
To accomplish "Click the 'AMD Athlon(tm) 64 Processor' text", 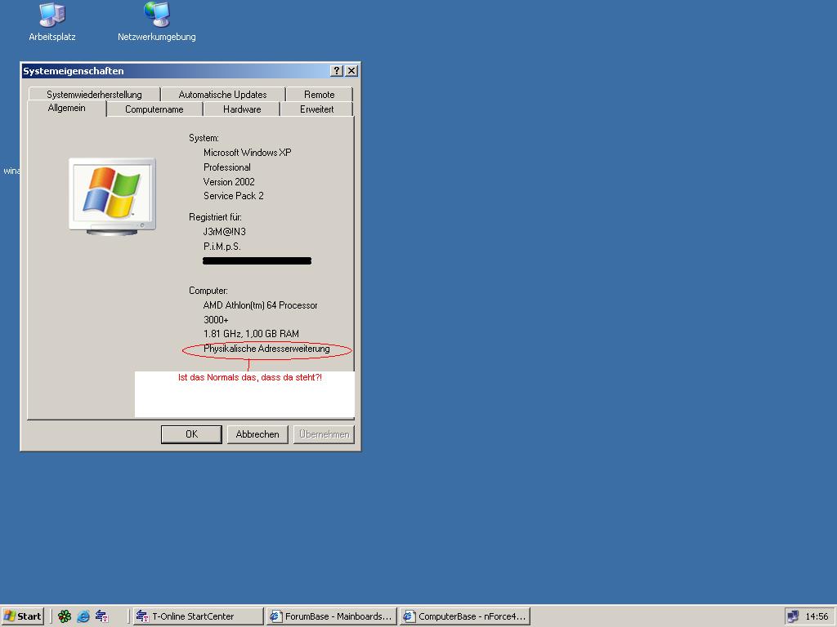I will click(x=261, y=305).
